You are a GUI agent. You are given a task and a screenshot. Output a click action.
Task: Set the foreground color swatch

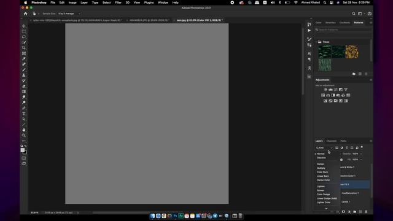tap(23, 150)
